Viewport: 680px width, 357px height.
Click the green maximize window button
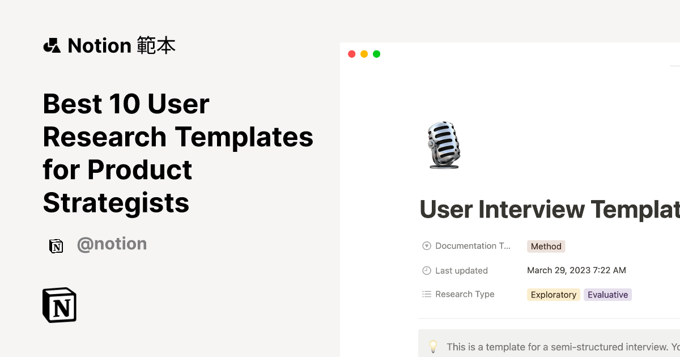click(x=377, y=54)
